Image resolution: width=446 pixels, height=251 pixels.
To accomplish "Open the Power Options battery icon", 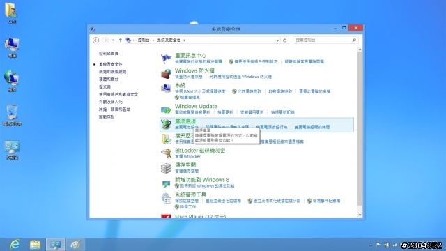I will click(x=166, y=124).
